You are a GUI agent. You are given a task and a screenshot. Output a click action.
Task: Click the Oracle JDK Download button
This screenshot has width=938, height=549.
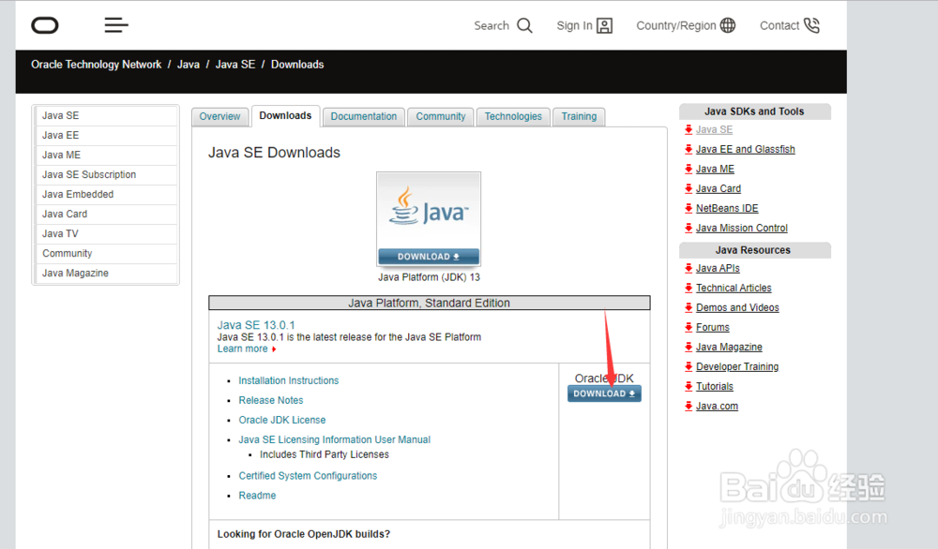(x=604, y=393)
